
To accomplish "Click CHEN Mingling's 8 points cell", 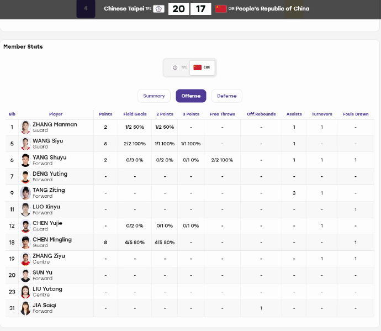I will tap(105, 243).
